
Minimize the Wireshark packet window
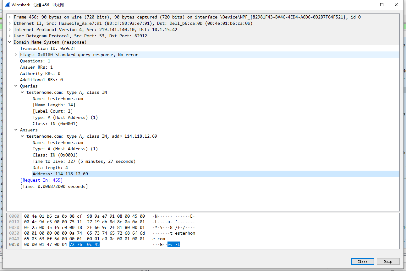click(x=367, y=5)
